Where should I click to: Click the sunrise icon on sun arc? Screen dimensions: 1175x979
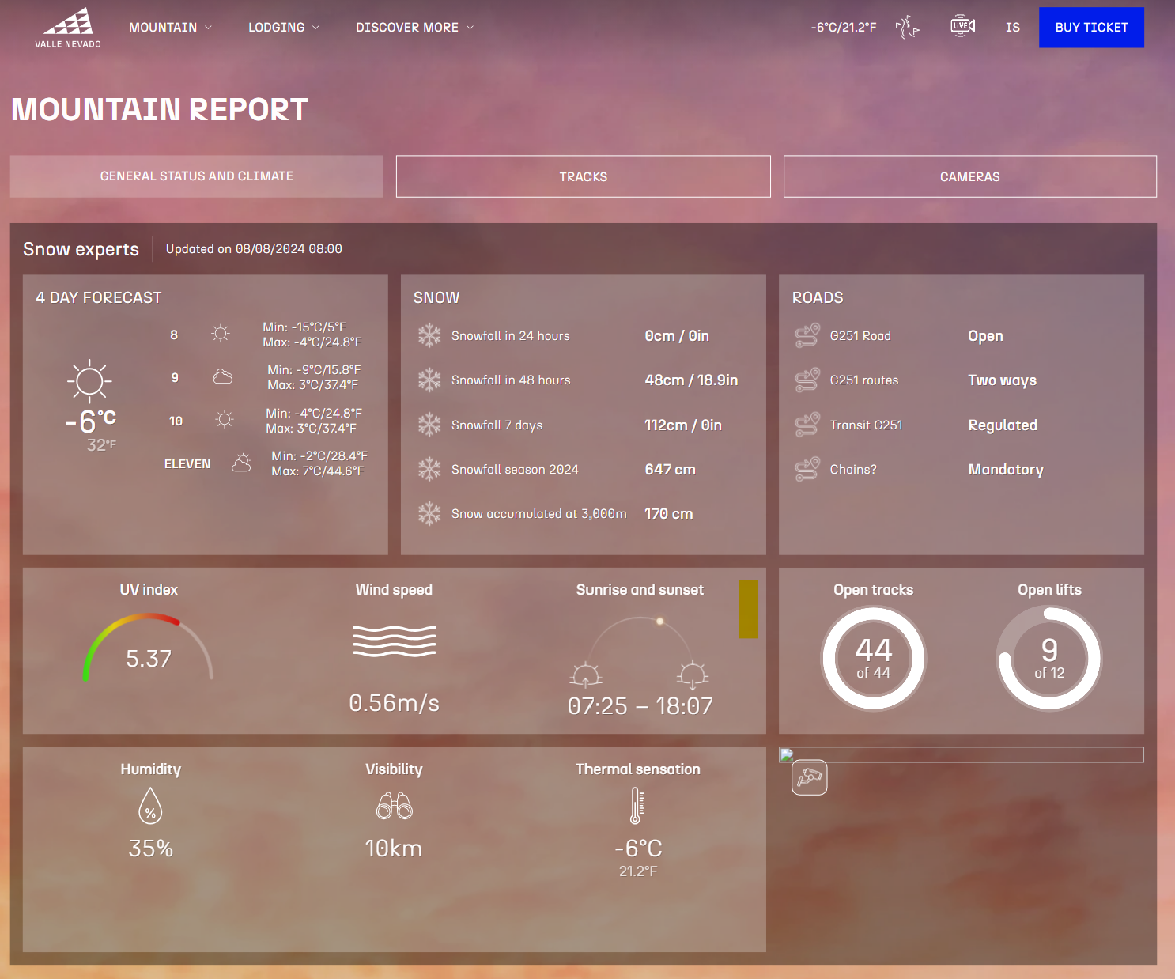pyautogui.click(x=585, y=675)
